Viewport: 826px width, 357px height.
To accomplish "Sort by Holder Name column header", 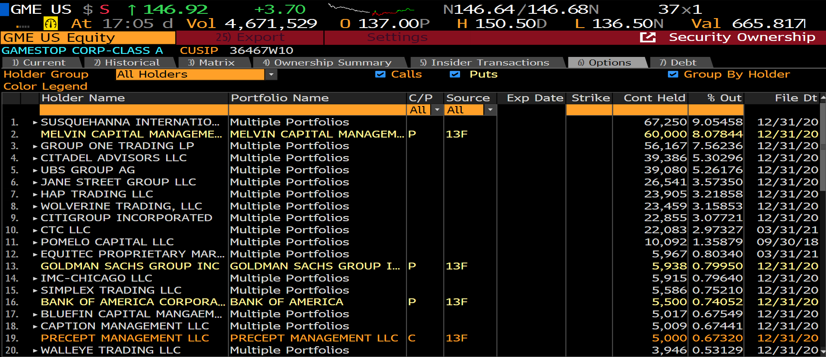I will pyautogui.click(x=133, y=98).
